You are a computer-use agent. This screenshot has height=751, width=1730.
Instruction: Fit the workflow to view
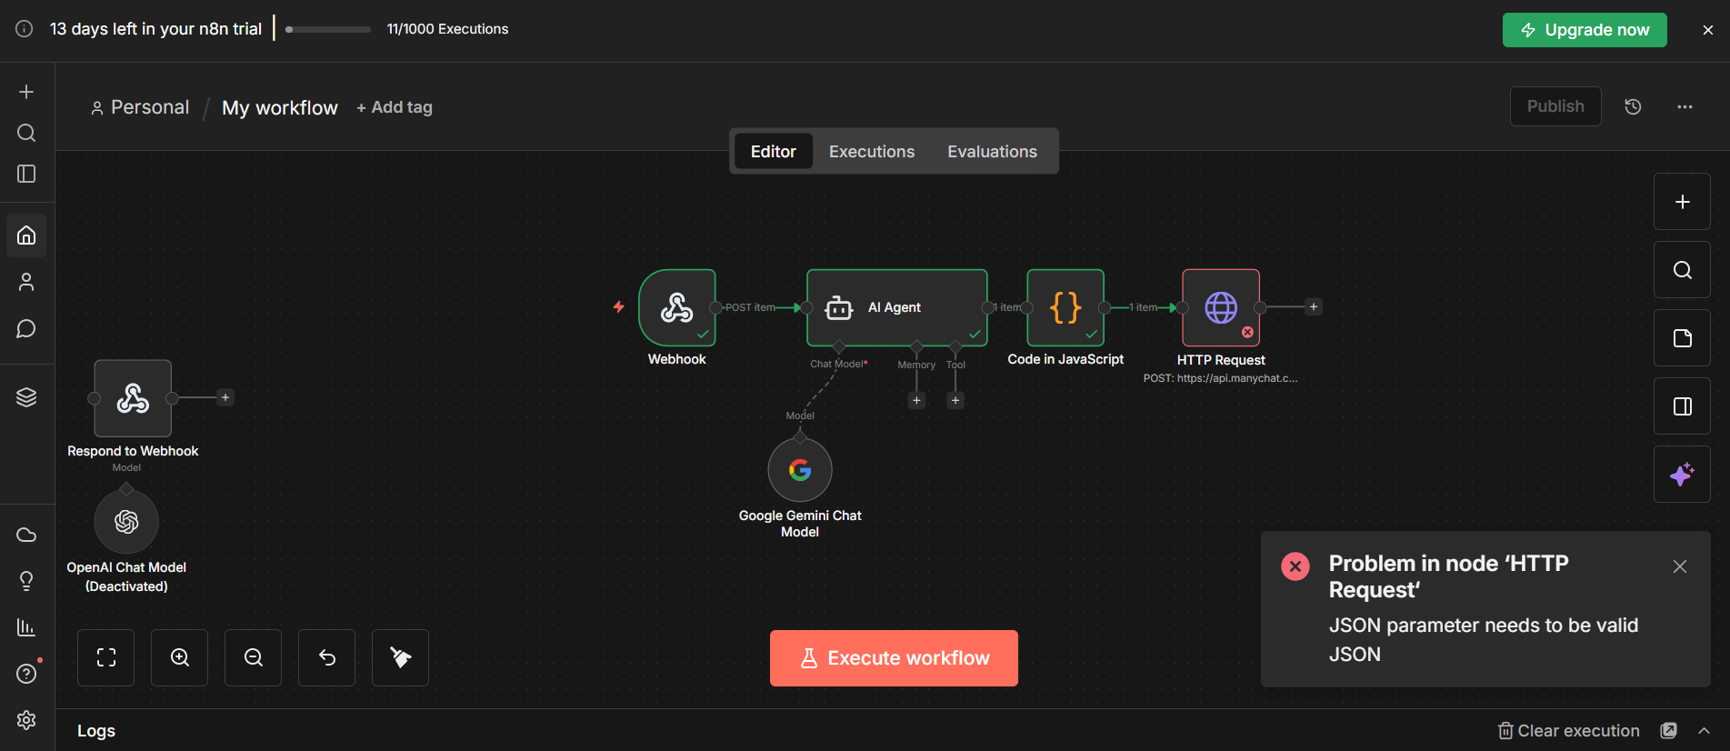(x=106, y=657)
